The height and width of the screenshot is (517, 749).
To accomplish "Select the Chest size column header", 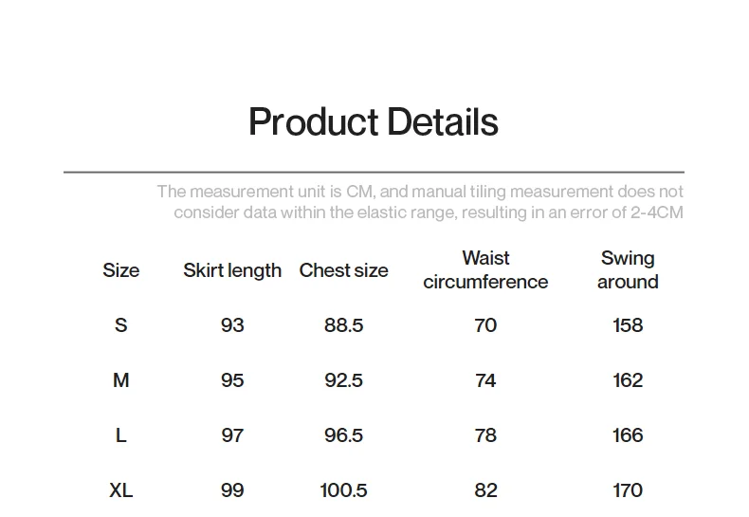I will (x=343, y=270).
